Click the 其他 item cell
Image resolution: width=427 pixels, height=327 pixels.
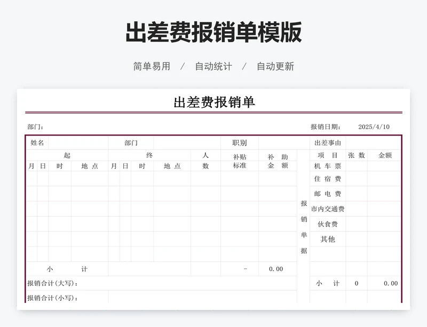[328, 239]
